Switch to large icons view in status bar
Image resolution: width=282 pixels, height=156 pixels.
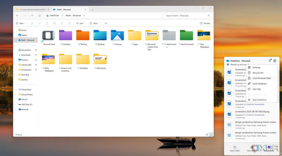(211, 135)
